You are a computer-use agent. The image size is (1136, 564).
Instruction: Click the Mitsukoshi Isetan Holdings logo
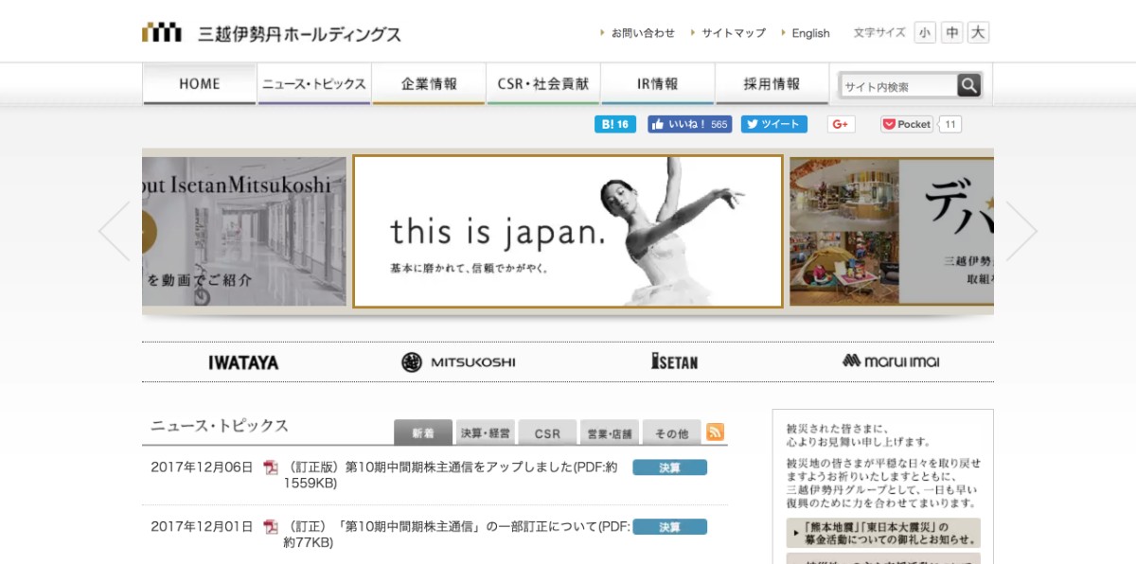point(272,33)
